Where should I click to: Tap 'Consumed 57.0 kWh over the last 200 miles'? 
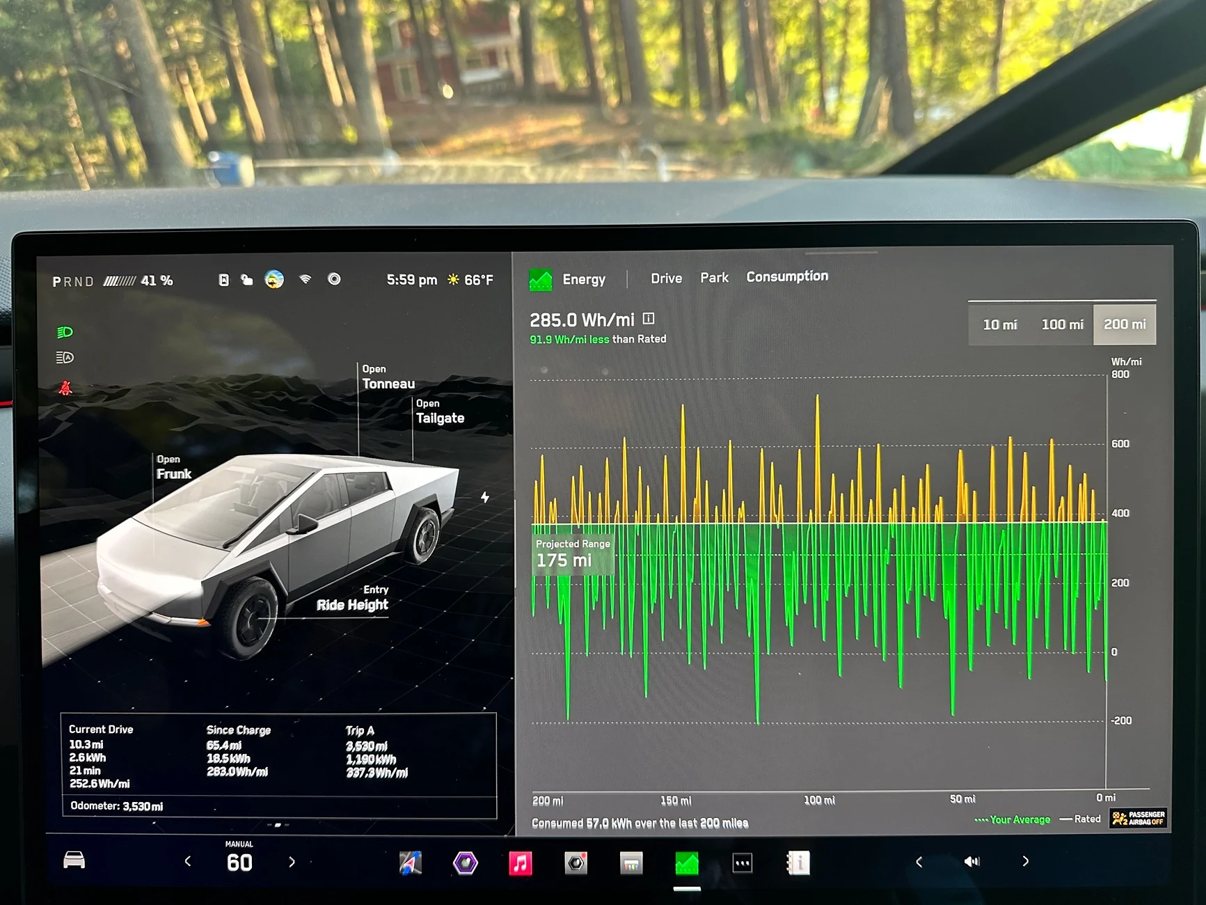pyautogui.click(x=640, y=824)
